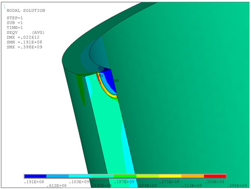Click the MX maximum stress marker
This screenshot has width=251, height=189.
101,76
